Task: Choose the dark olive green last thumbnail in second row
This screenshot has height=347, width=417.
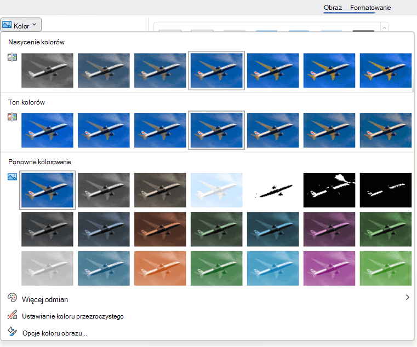Action: click(386, 229)
